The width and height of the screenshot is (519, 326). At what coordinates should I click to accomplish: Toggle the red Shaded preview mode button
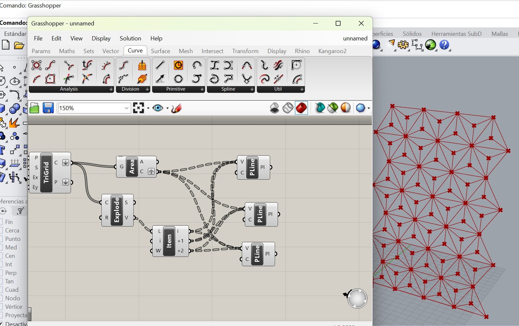[301, 108]
